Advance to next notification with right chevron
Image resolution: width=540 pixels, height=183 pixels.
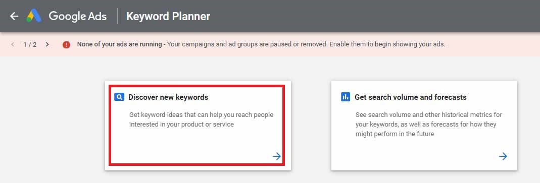pos(47,44)
